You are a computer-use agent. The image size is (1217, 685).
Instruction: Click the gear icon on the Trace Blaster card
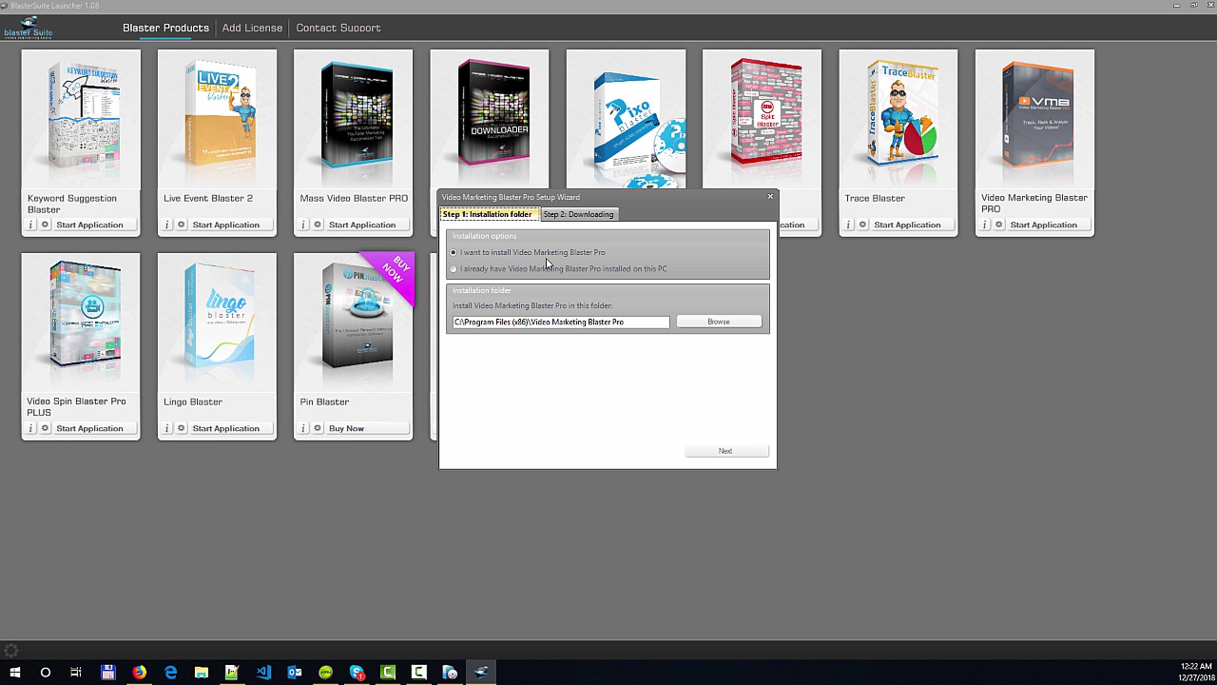(x=863, y=225)
